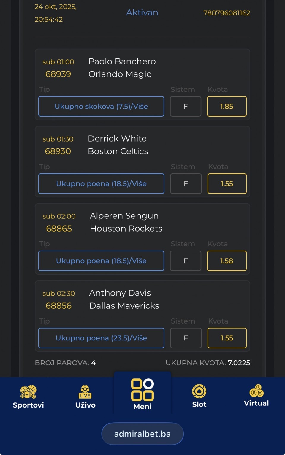Open the Slot casino chip icon

tap(199, 391)
